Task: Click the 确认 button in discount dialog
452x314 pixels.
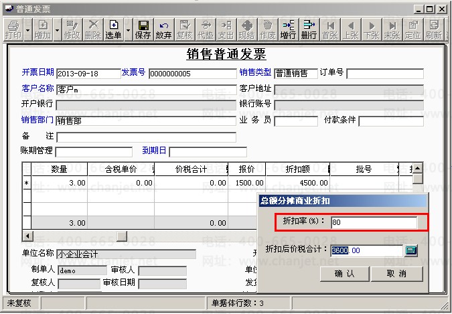Action: [344, 274]
